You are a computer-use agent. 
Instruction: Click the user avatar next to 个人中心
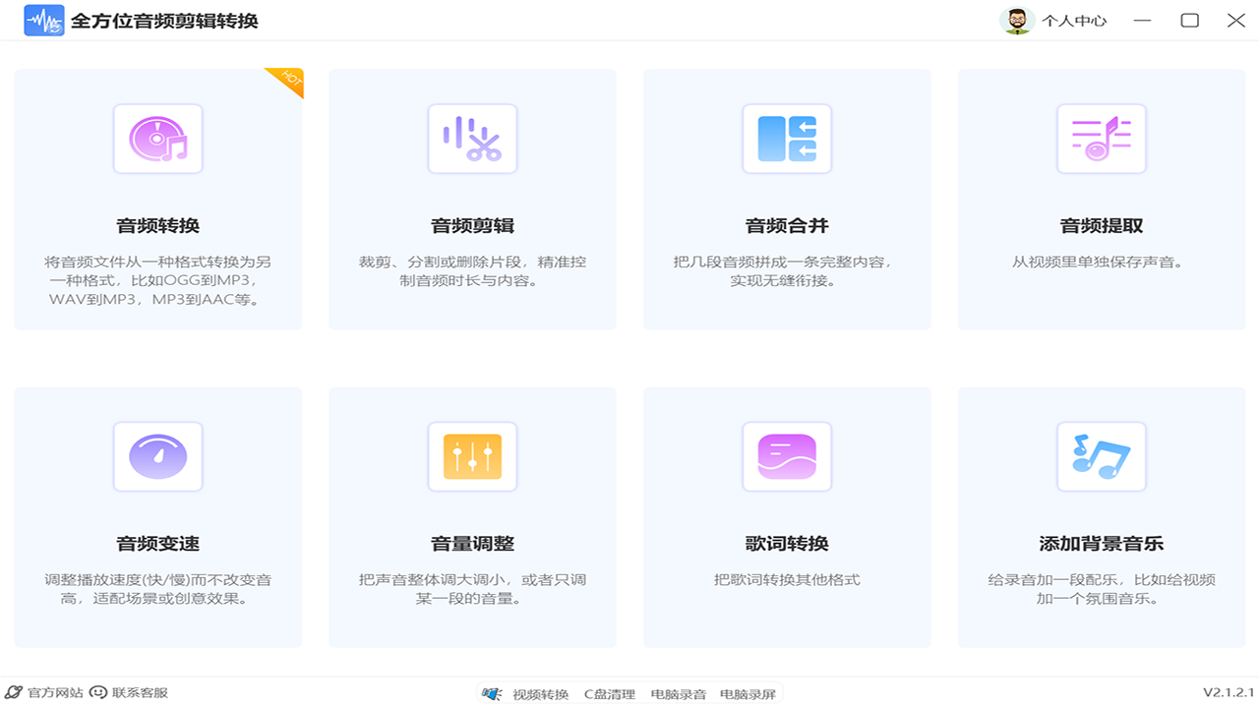[x=1018, y=20]
